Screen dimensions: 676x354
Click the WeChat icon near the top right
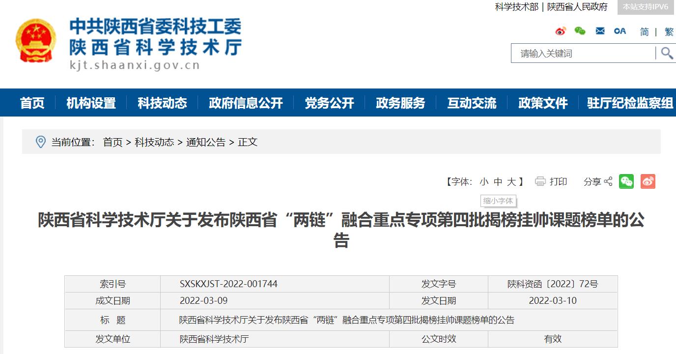tap(581, 31)
